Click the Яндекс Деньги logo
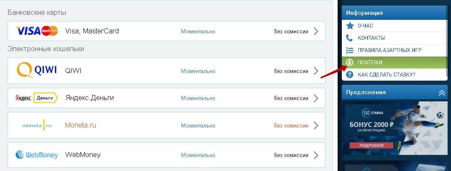Screen dimensions: 451x171 (36, 98)
